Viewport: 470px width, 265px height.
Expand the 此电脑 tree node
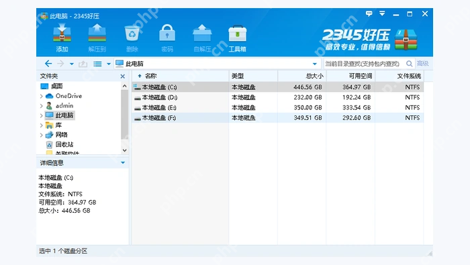42,115
